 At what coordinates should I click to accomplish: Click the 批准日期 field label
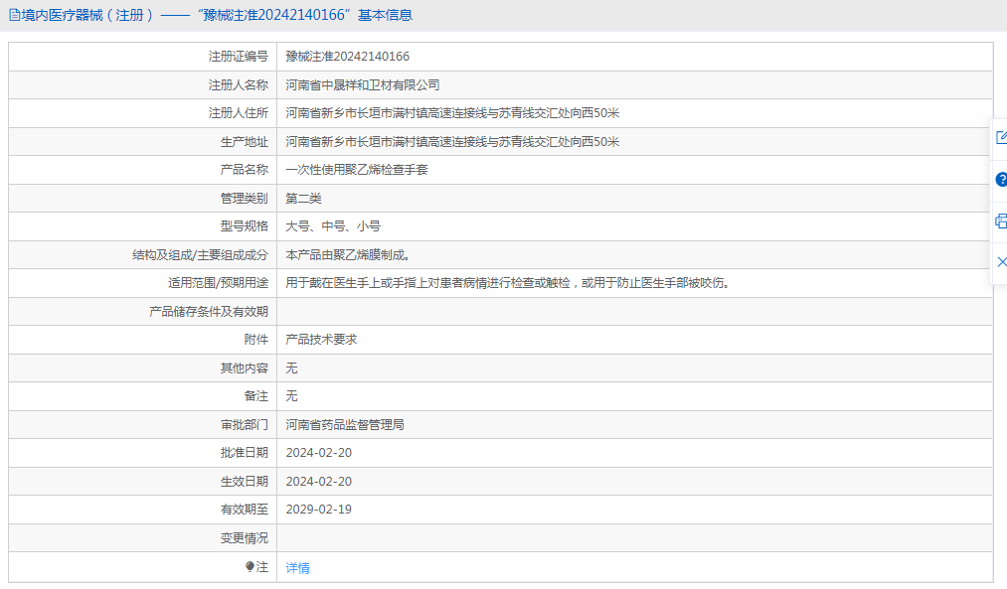click(x=244, y=453)
